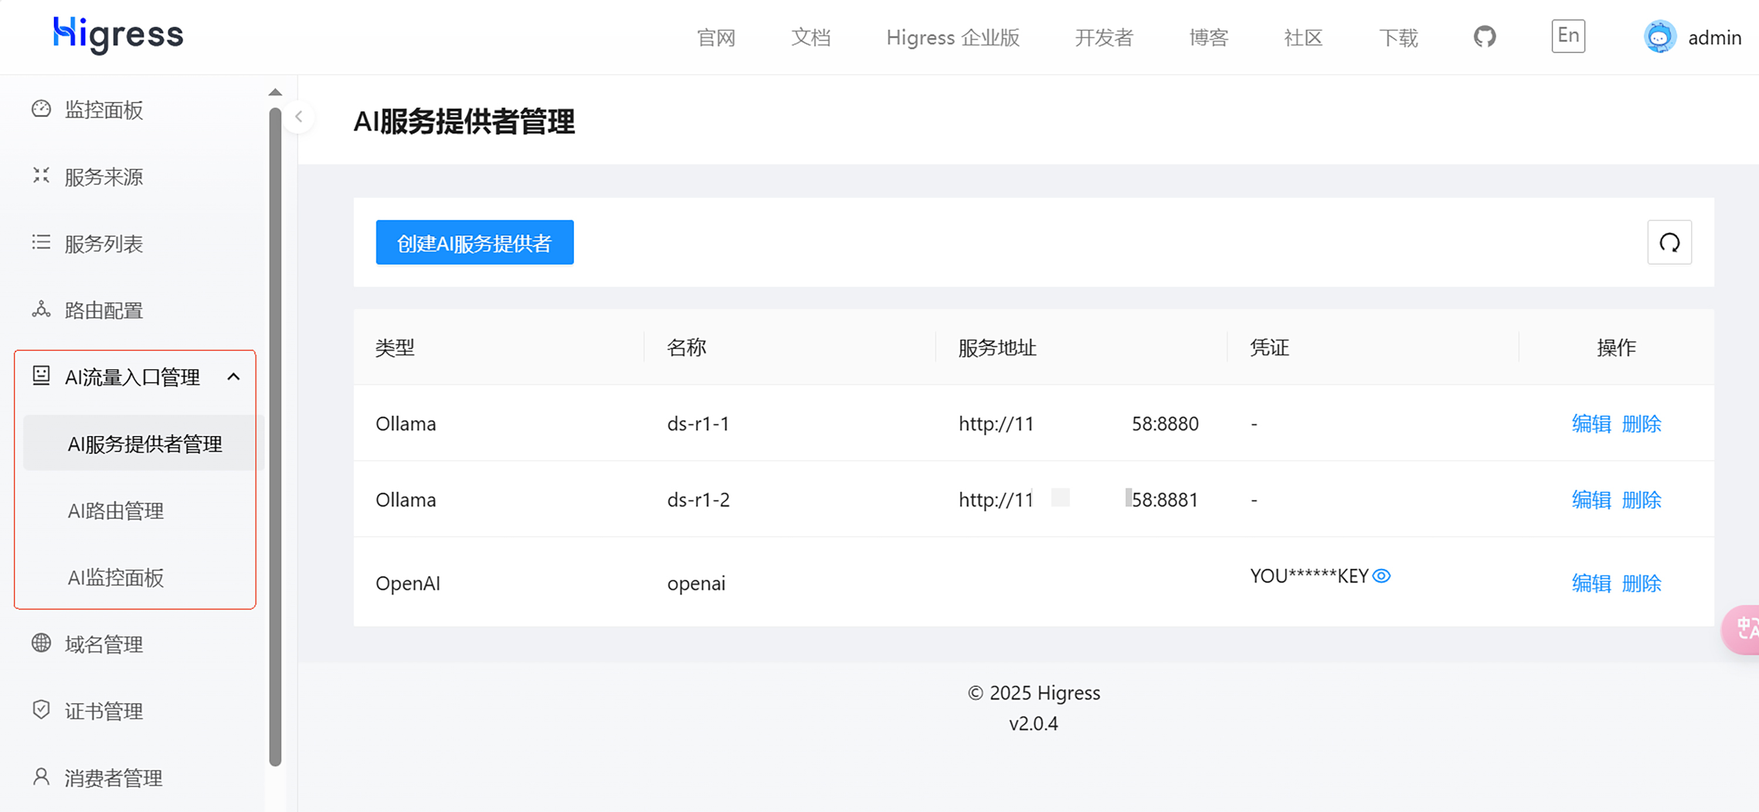Click 删除 for the ds-r1-2 provider

1641,500
